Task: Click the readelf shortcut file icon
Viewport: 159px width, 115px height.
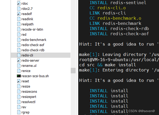Action: pos(19,14)
